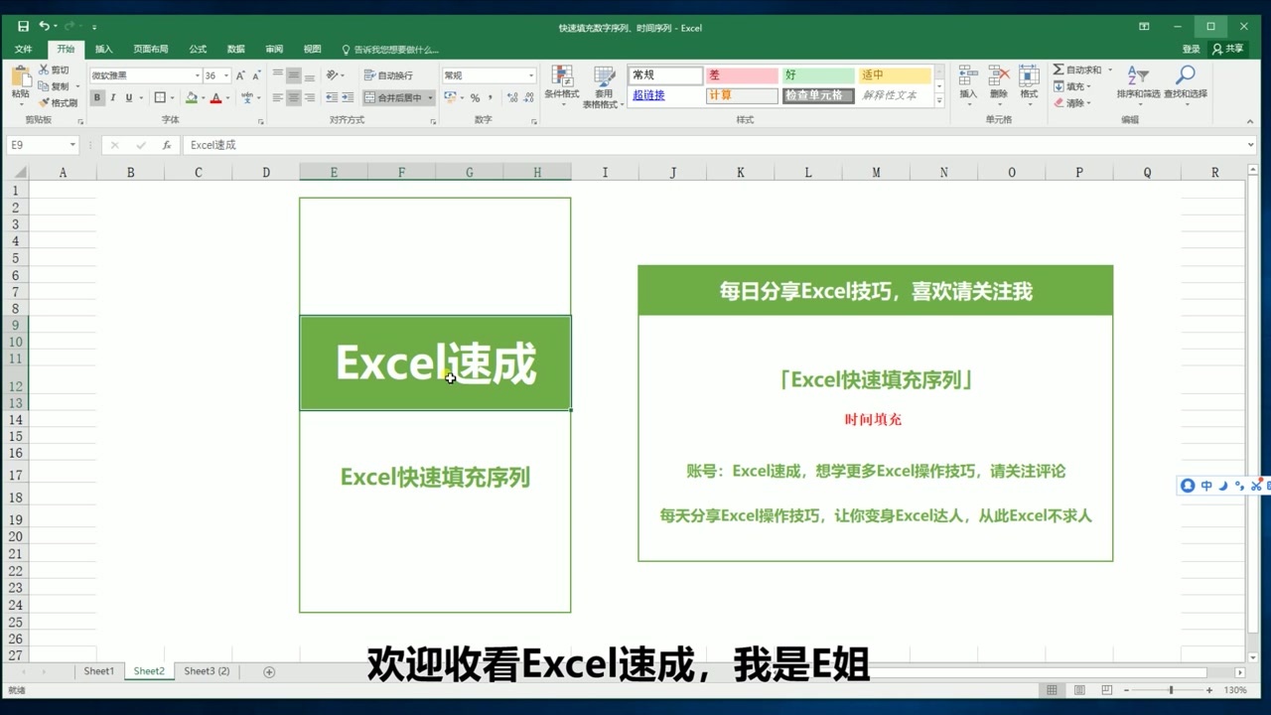Click the cell Format (格式) icon
Image resolution: width=1271 pixels, height=715 pixels.
tap(1029, 76)
